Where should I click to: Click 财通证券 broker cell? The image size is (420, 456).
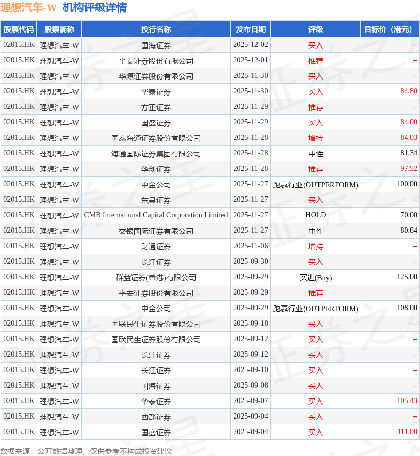(155, 247)
